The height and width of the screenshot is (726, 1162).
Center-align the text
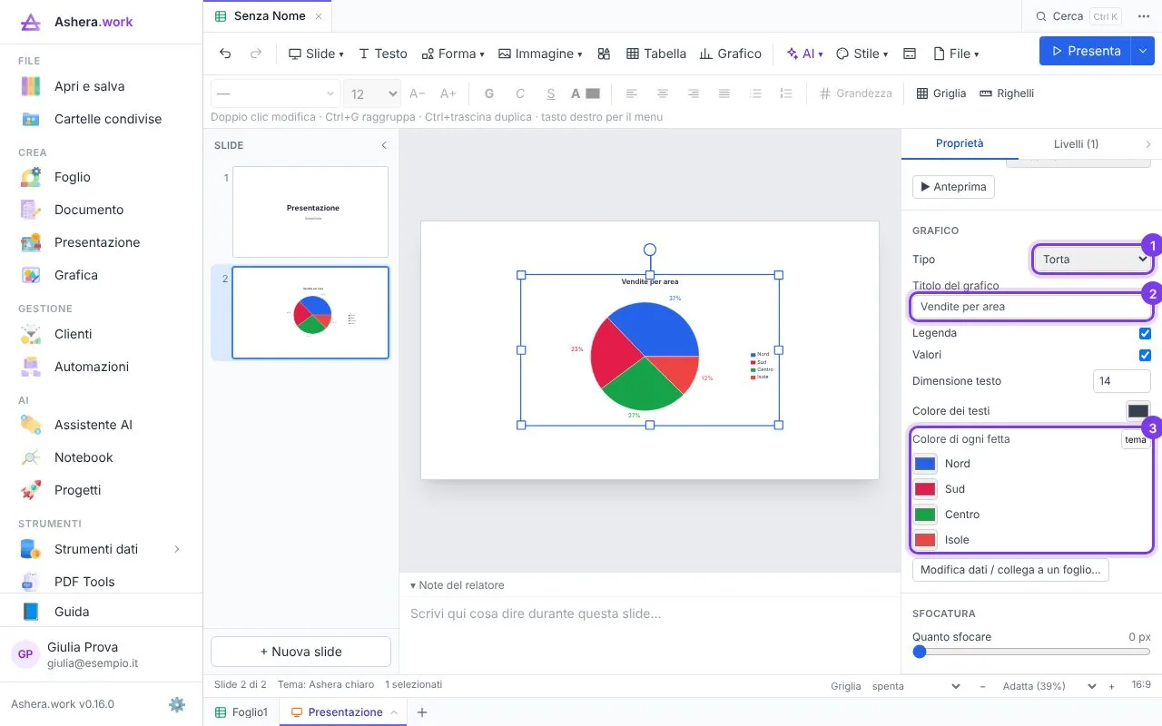click(x=663, y=93)
